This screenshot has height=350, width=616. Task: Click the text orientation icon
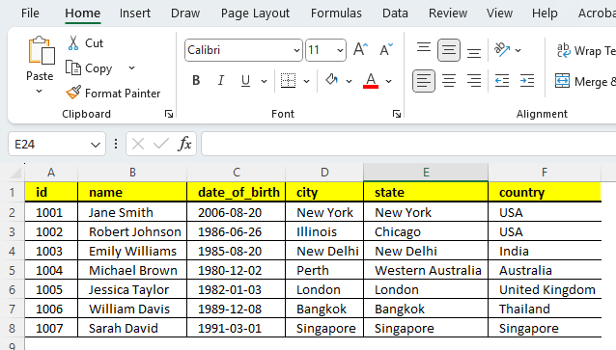click(x=502, y=50)
